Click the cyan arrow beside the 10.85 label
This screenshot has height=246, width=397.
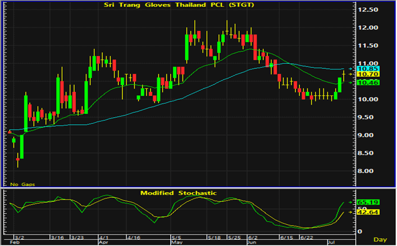[x=350, y=69]
